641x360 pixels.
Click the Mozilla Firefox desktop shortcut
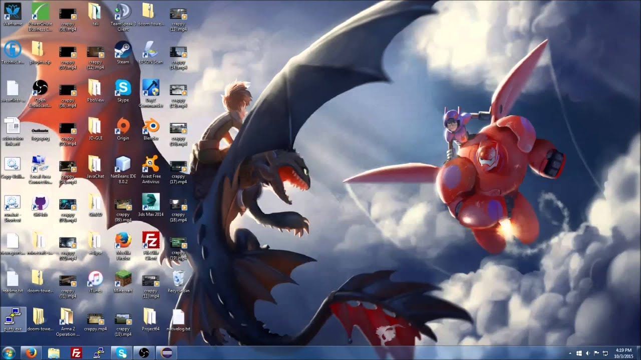123,246
